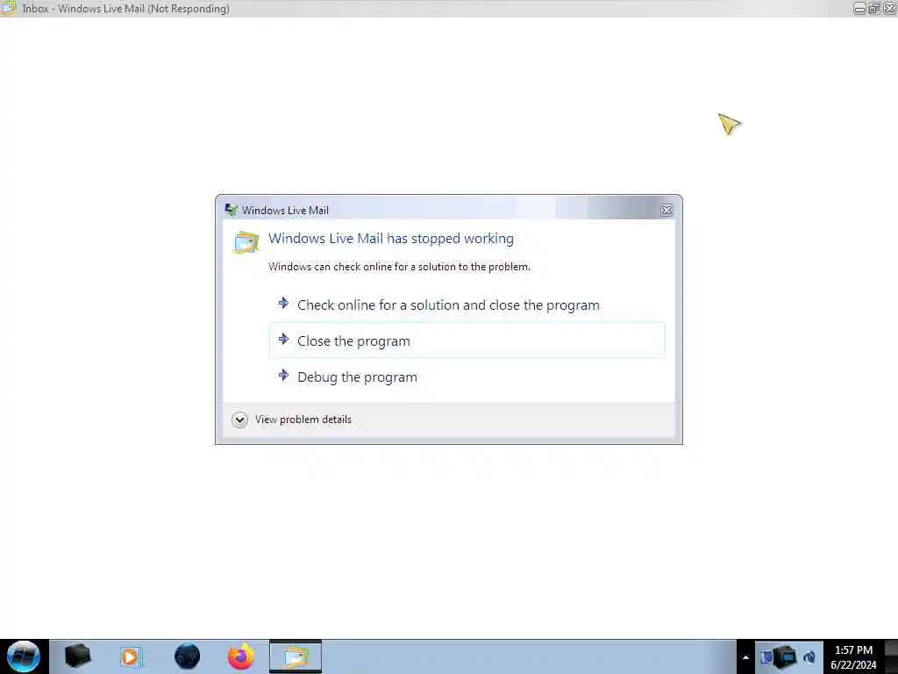Minimize the Inbox Windows Live Mail window

[x=859, y=9]
